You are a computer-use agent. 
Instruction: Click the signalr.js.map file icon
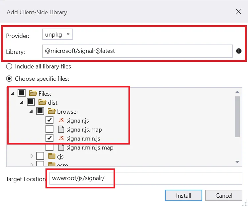61,129
